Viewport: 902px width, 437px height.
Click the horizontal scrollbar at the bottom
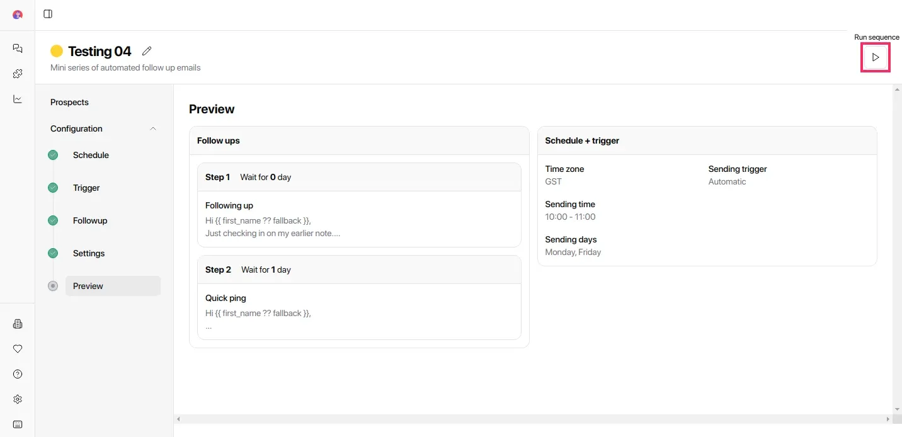point(533,419)
